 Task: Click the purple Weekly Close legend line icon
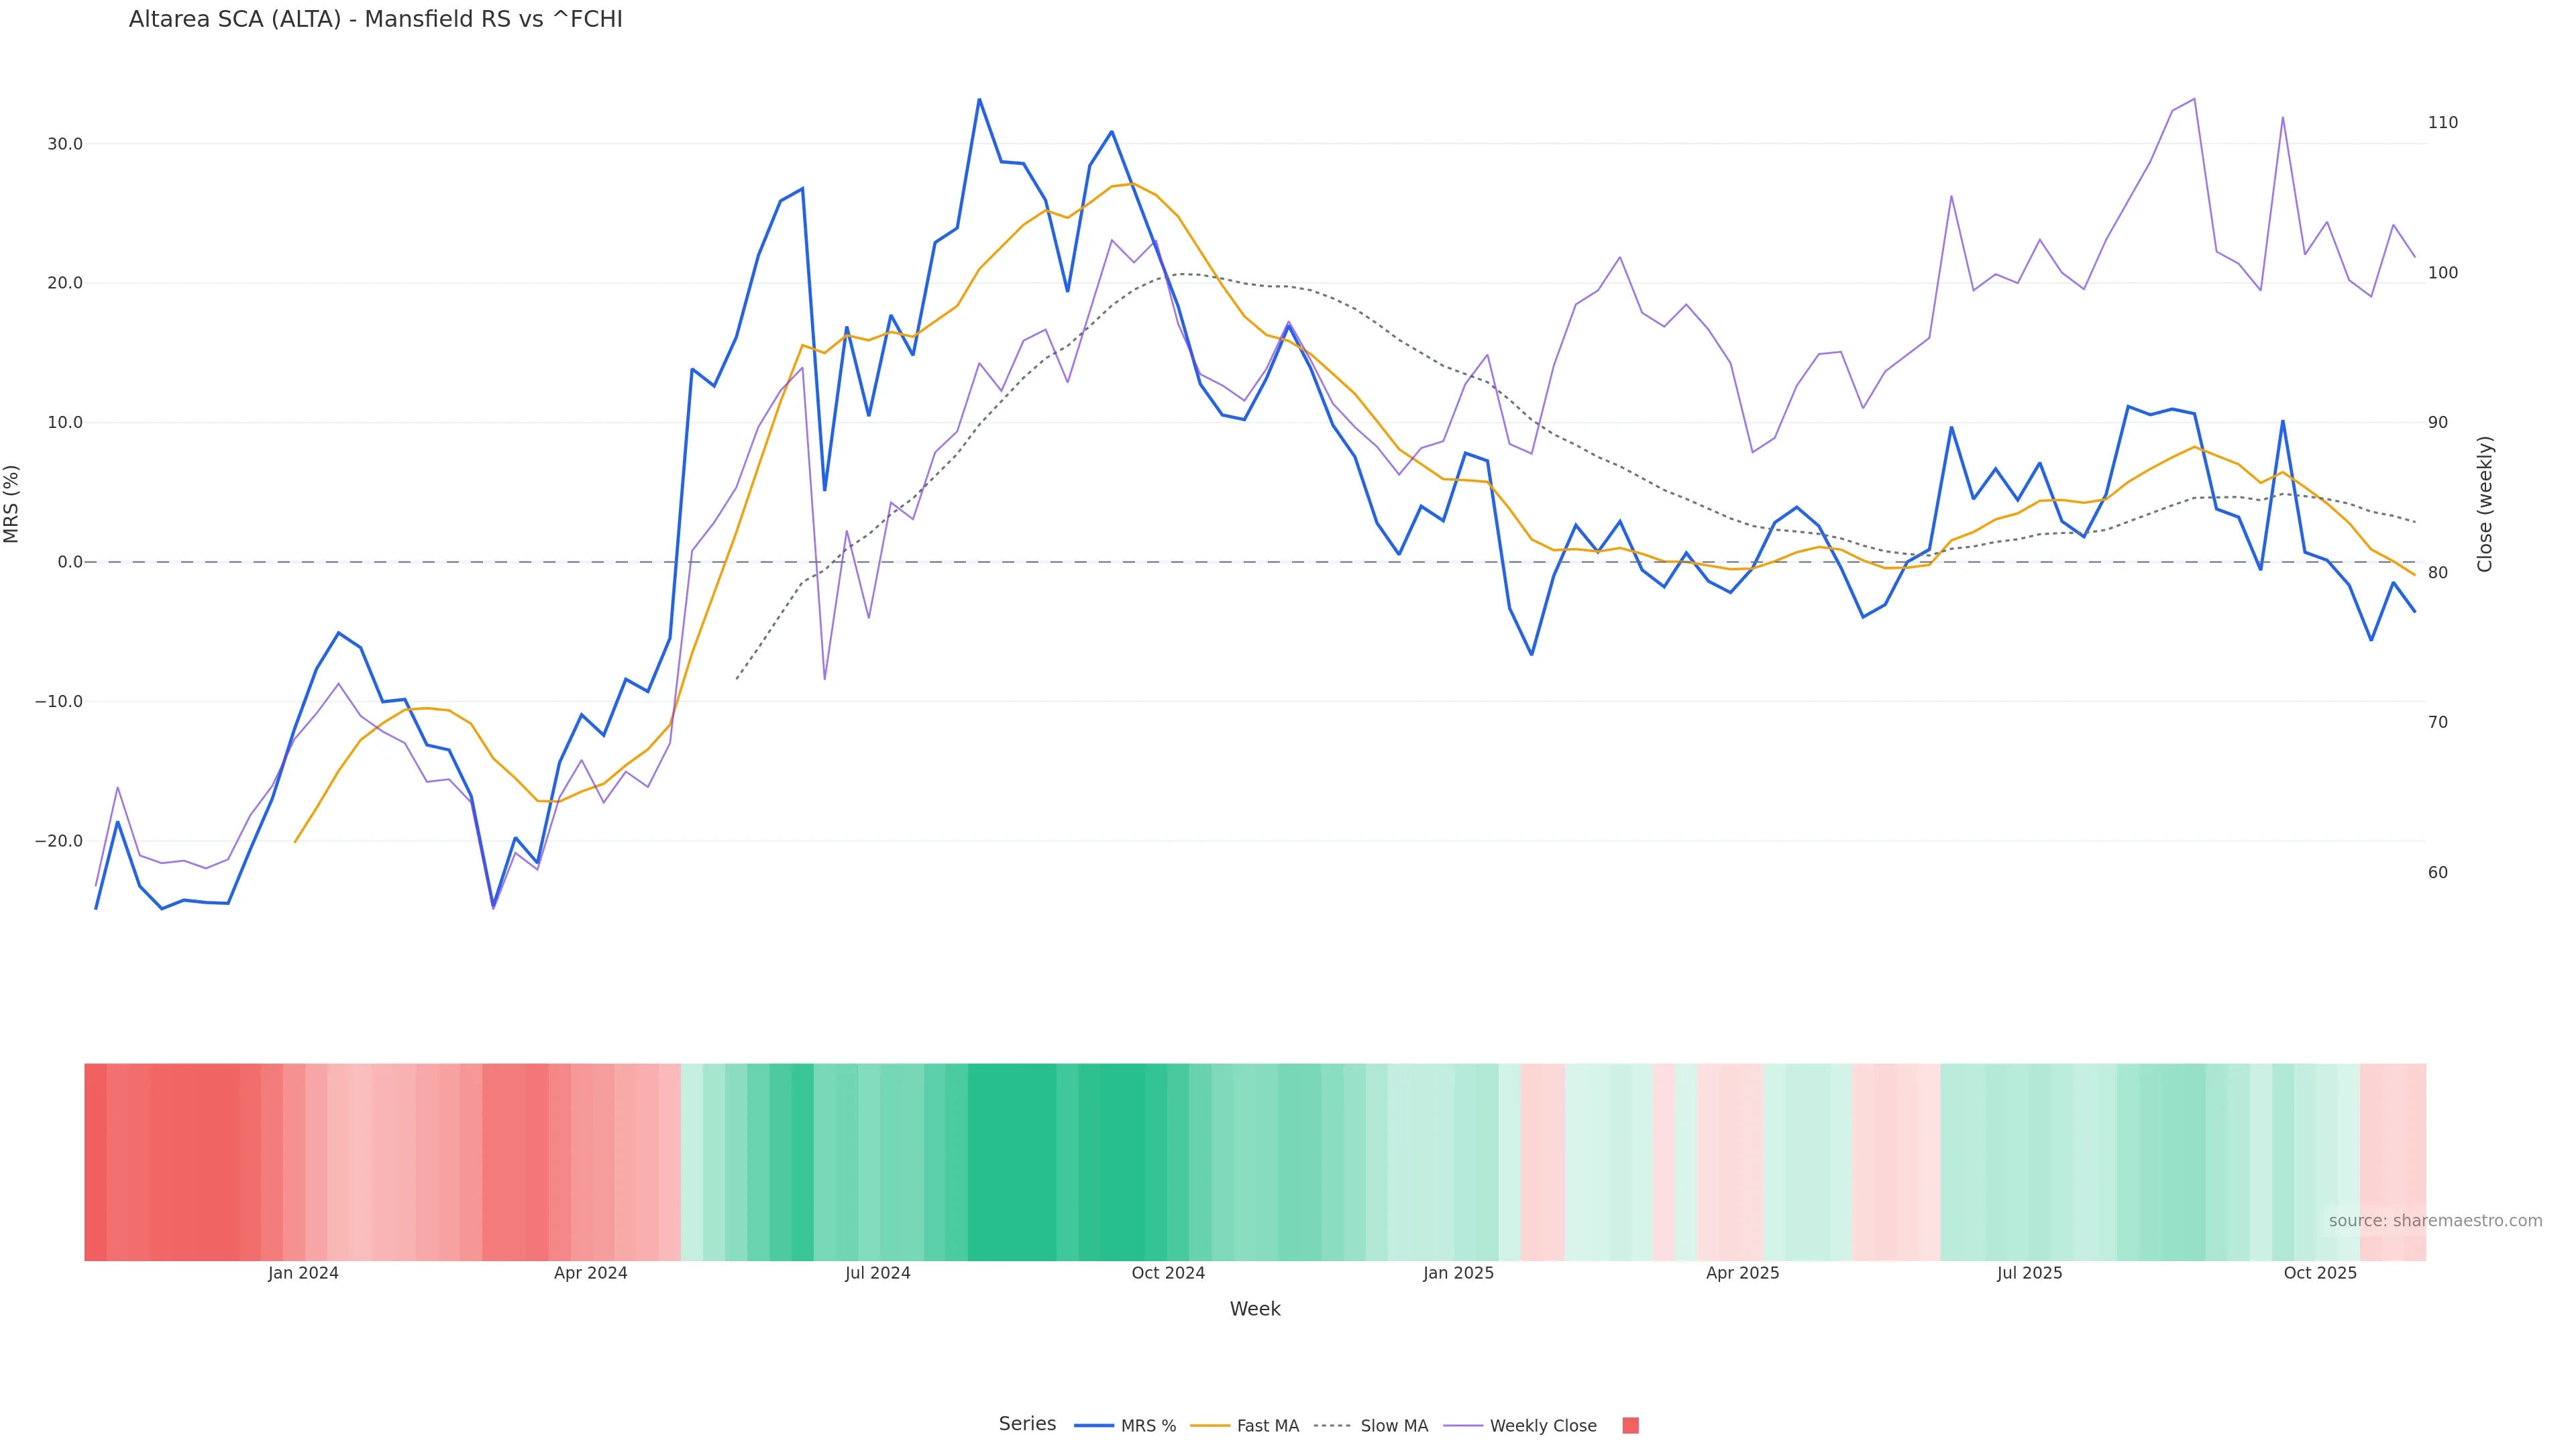(1463, 1426)
